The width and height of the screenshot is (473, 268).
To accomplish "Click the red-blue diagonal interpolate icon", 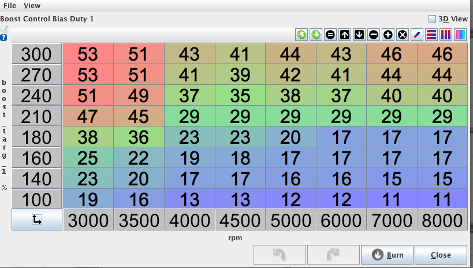I will tap(416, 35).
